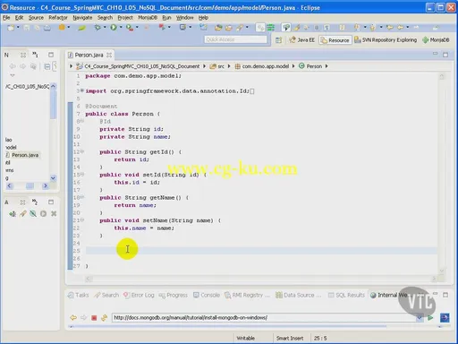458x344 pixels.
Task: Expand the leading breadcrumb arrow before project name
Action: point(71,66)
